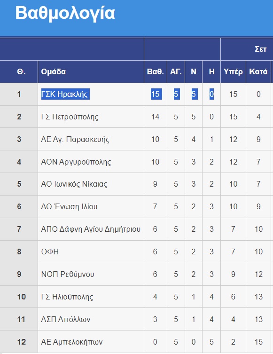Click the Ομάδα column header
This screenshot has width=273, height=354.
coord(53,71)
